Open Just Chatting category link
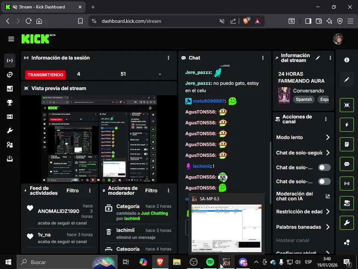The width and height of the screenshot is (358, 269). [x=154, y=213]
